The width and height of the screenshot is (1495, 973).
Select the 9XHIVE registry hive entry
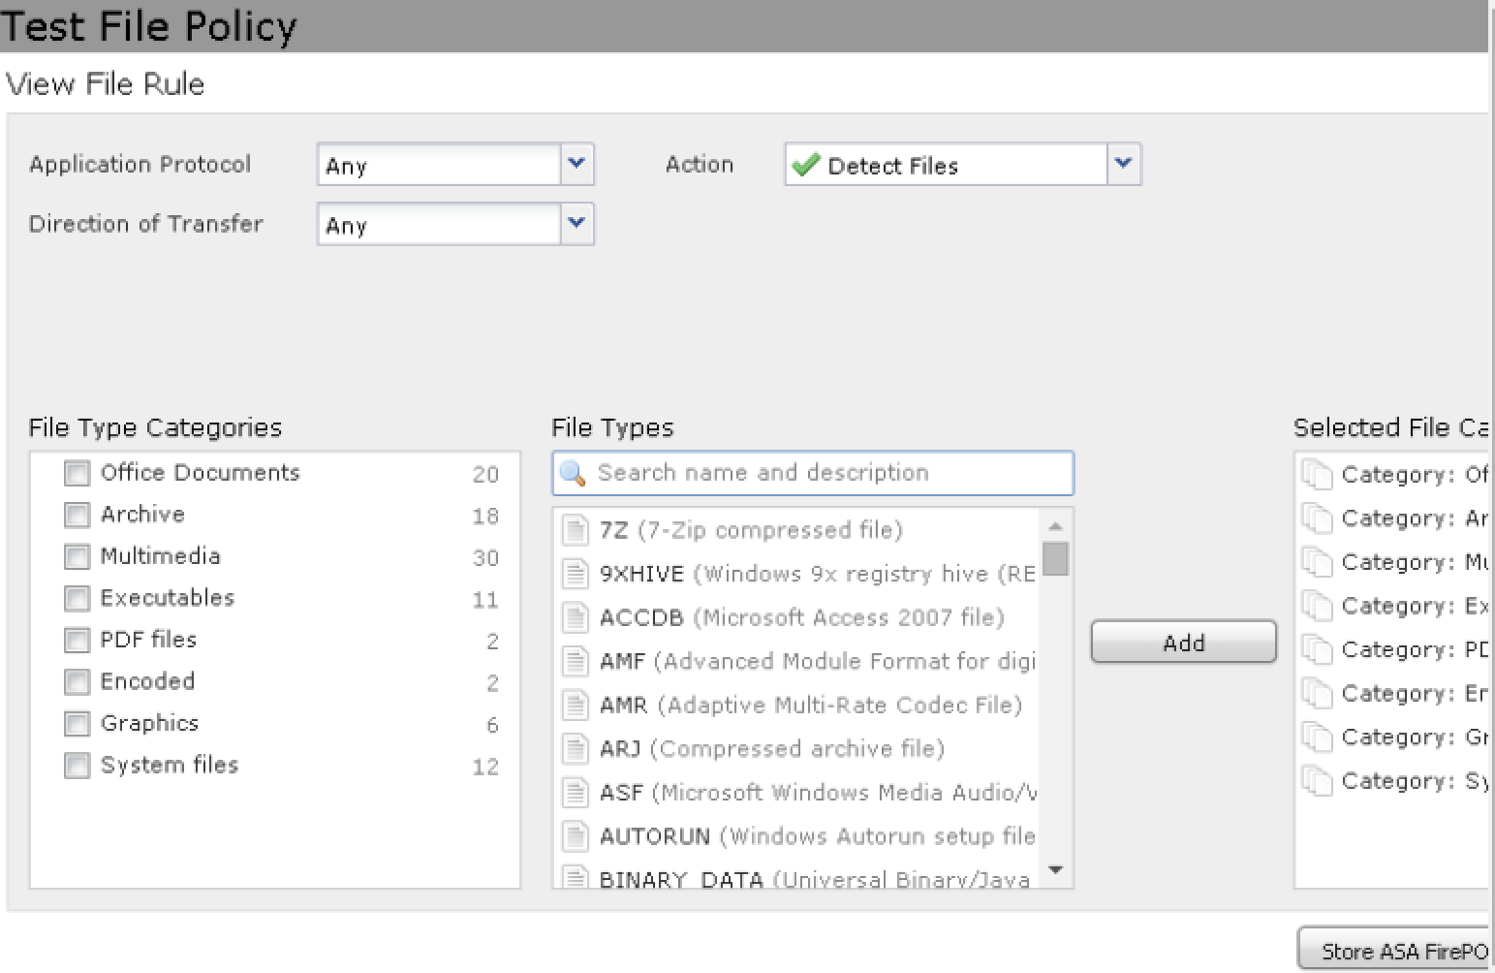pyautogui.click(x=817, y=574)
